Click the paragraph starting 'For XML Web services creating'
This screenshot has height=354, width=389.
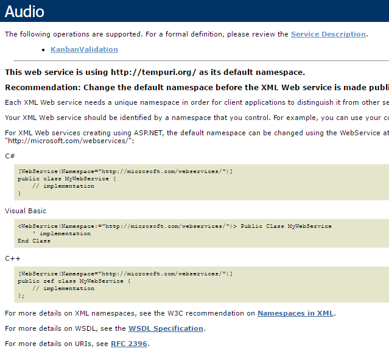click(x=195, y=132)
